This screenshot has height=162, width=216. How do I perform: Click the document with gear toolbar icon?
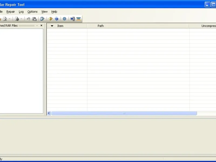17,19
